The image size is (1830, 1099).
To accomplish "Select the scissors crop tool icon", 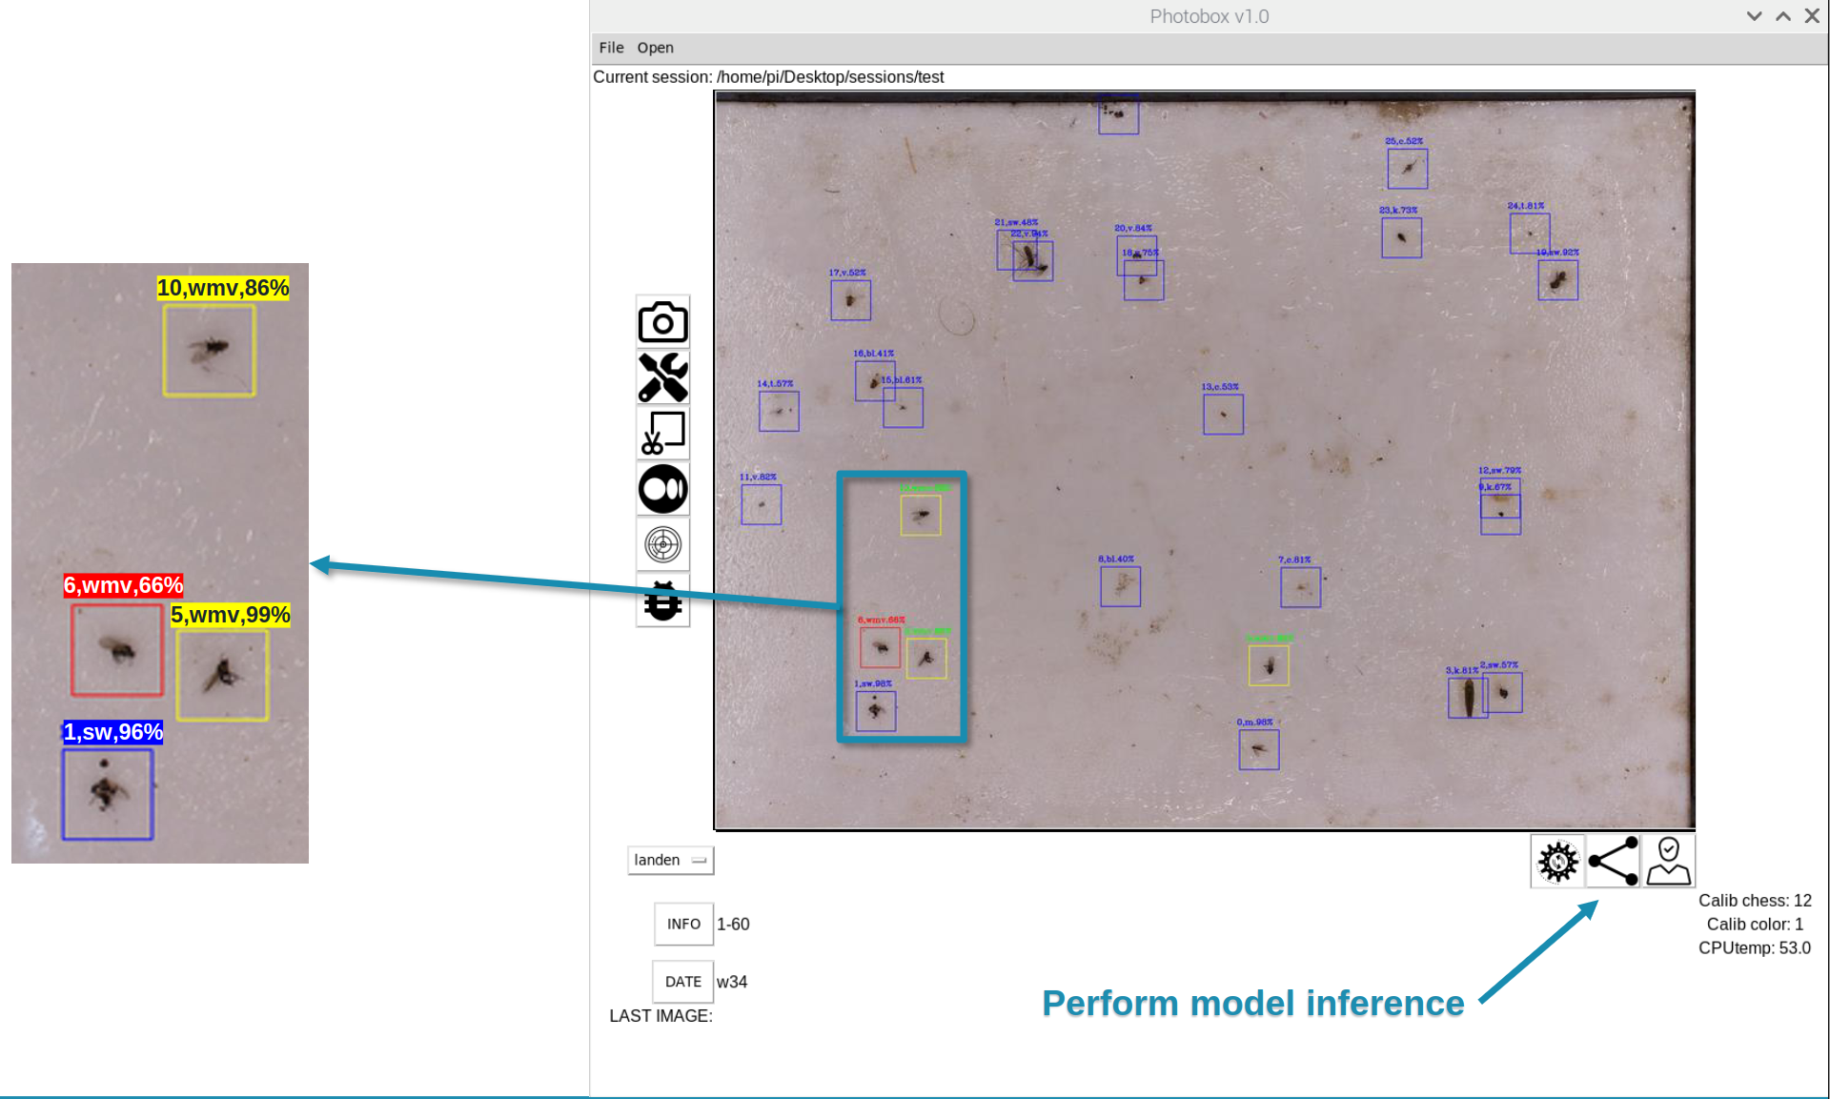I will [x=662, y=433].
